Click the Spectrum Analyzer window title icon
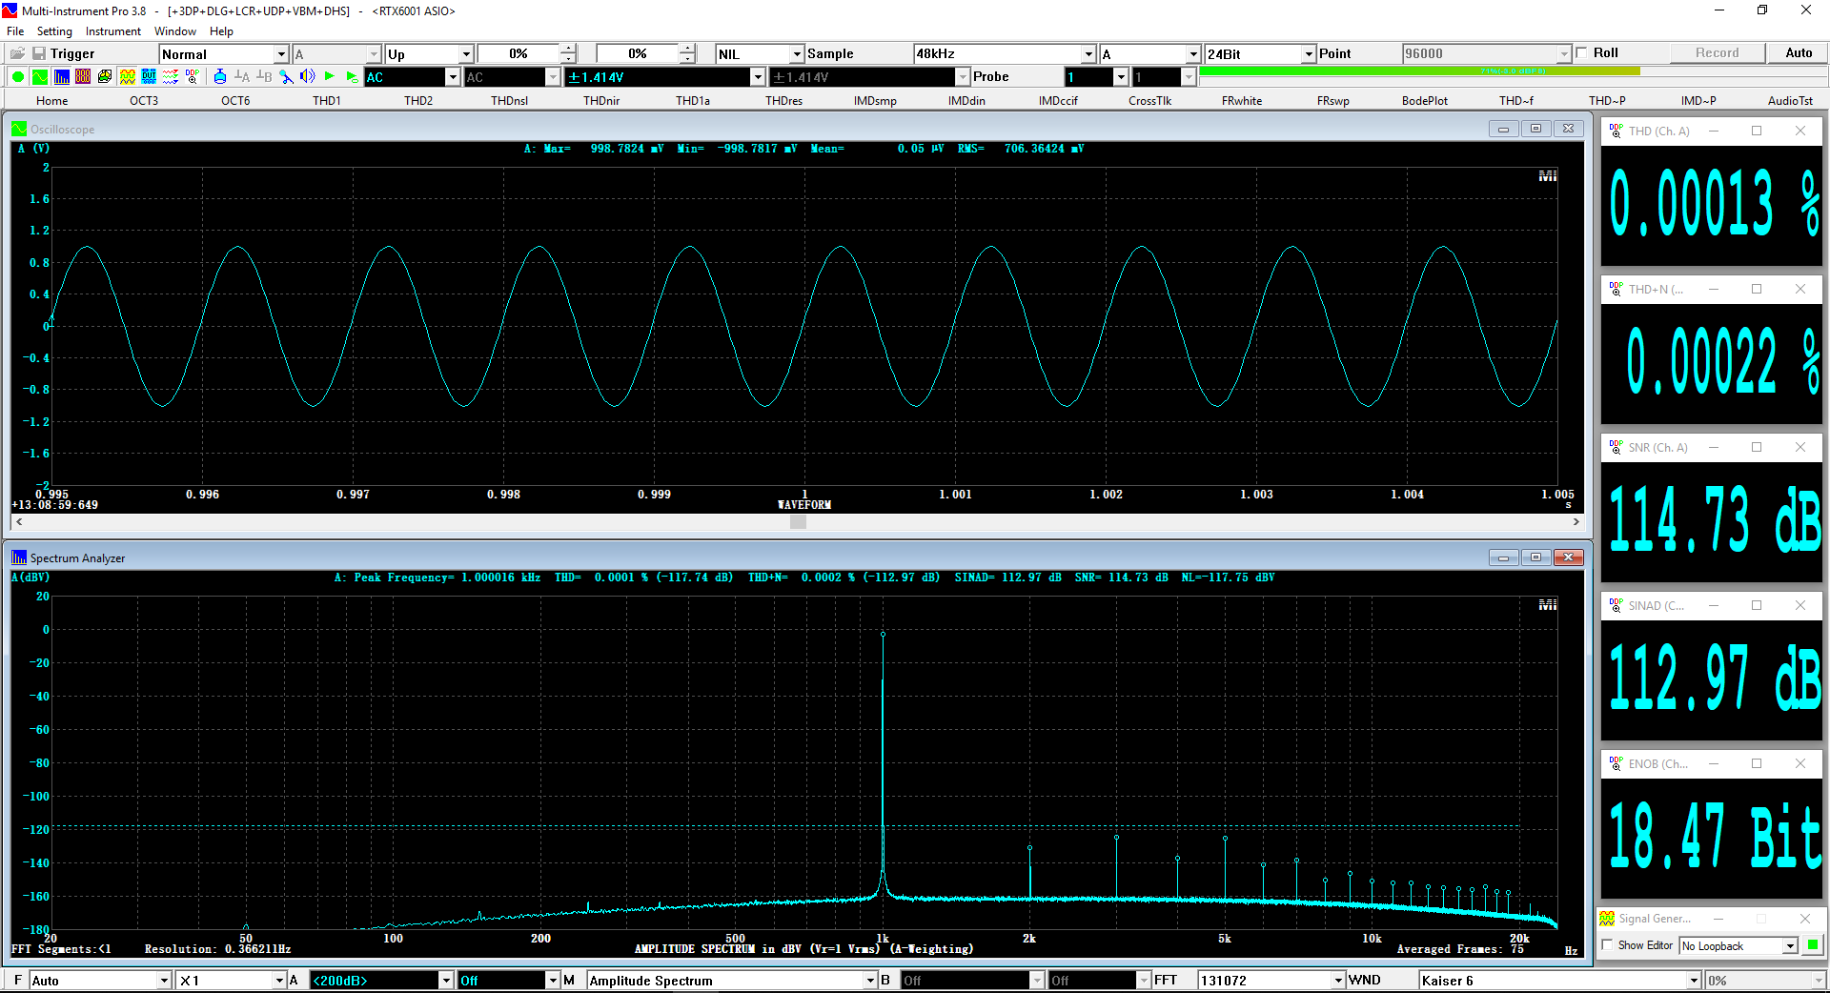Image resolution: width=1830 pixels, height=993 pixels. [19, 557]
